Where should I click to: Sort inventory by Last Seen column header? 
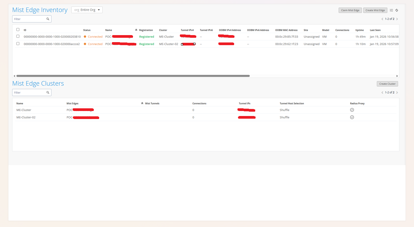pos(375,30)
